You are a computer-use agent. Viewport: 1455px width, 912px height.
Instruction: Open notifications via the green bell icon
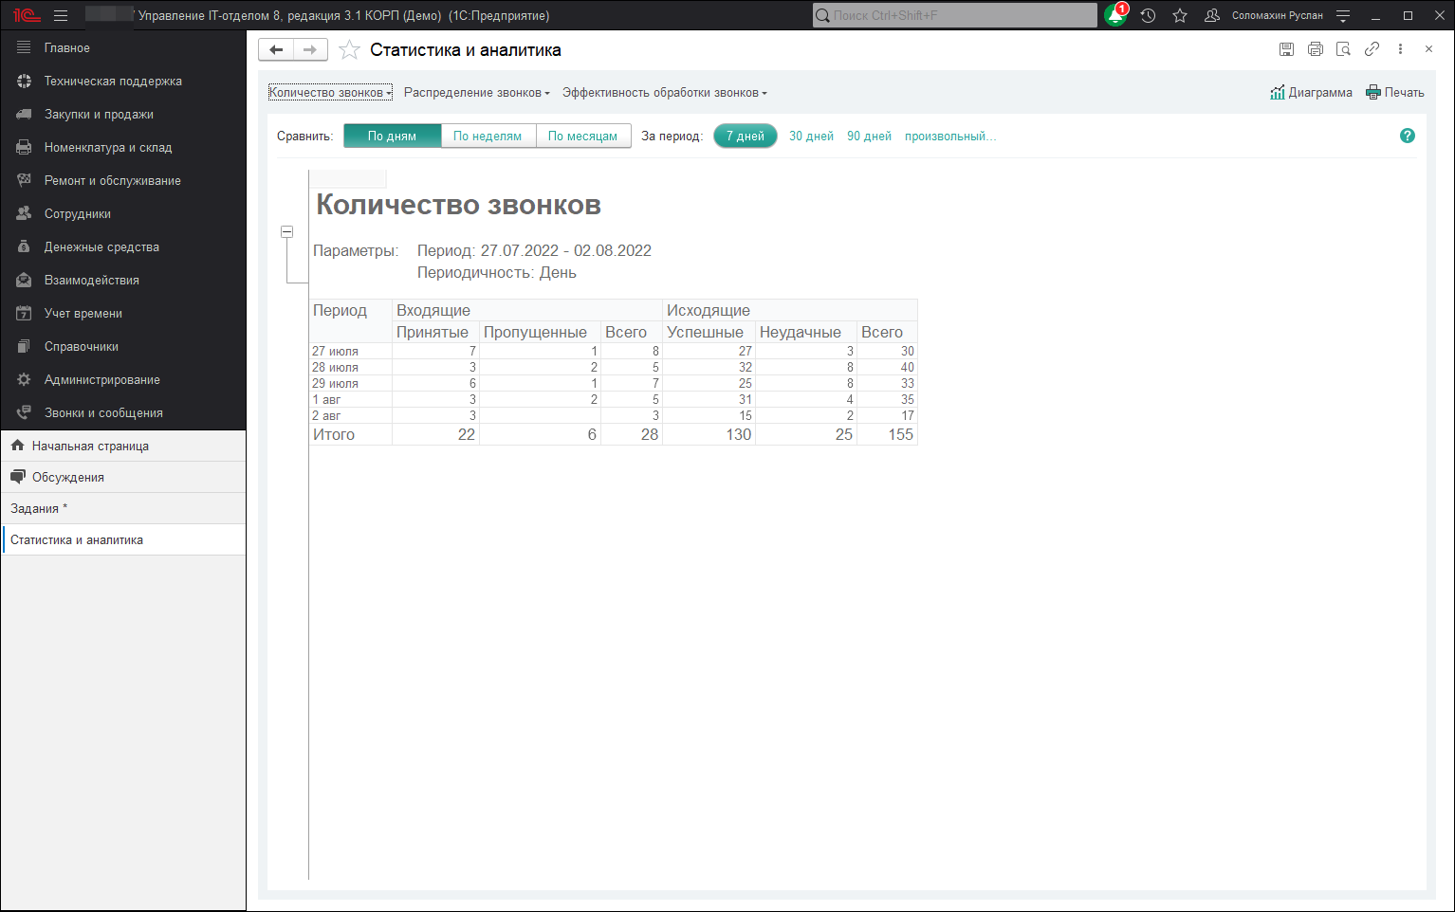pyautogui.click(x=1115, y=15)
